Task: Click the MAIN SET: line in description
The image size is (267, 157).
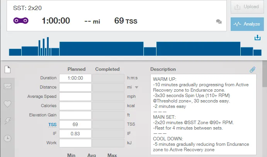Action: tap(164, 117)
